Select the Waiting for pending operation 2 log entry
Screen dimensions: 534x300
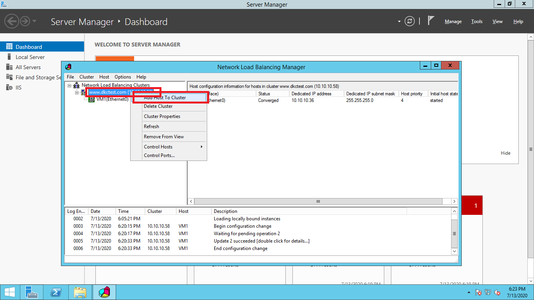258,234
